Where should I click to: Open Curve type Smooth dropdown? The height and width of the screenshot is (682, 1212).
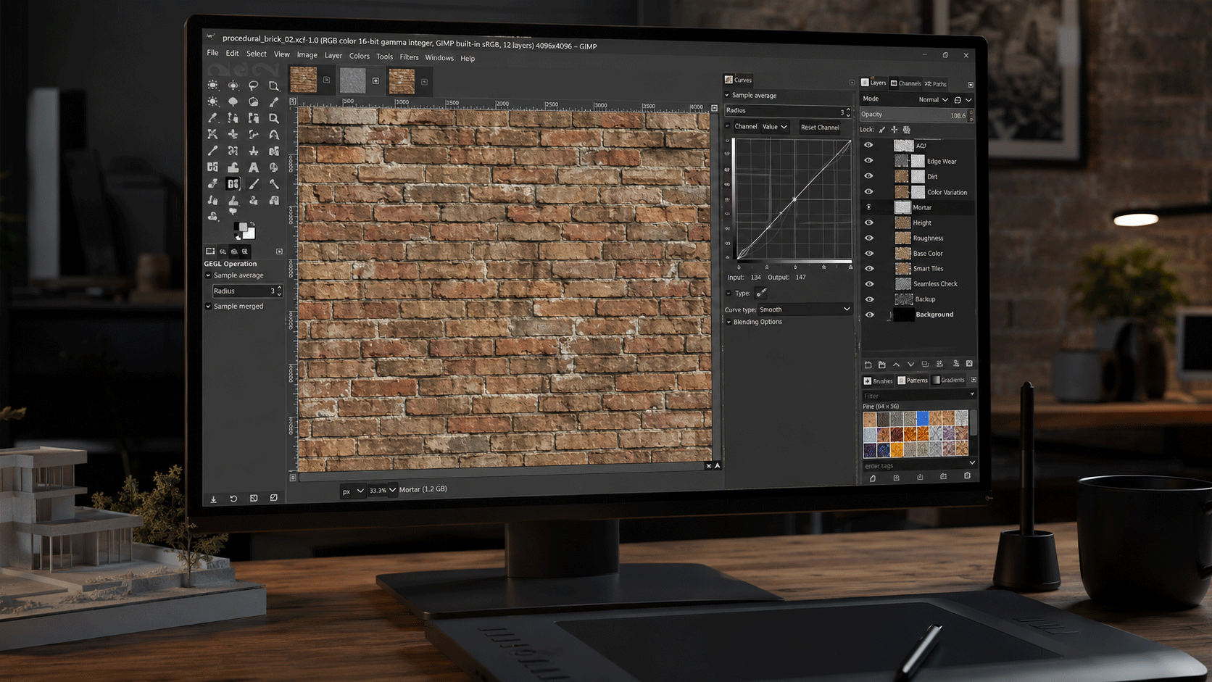pos(805,309)
